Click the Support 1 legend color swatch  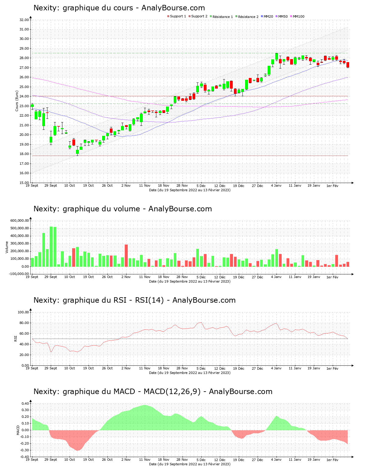click(168, 16)
